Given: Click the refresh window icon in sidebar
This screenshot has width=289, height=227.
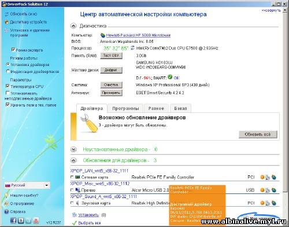Looking at the screenshot, I should point(7,14).
